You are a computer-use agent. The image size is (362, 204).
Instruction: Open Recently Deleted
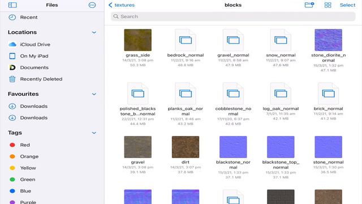click(41, 79)
